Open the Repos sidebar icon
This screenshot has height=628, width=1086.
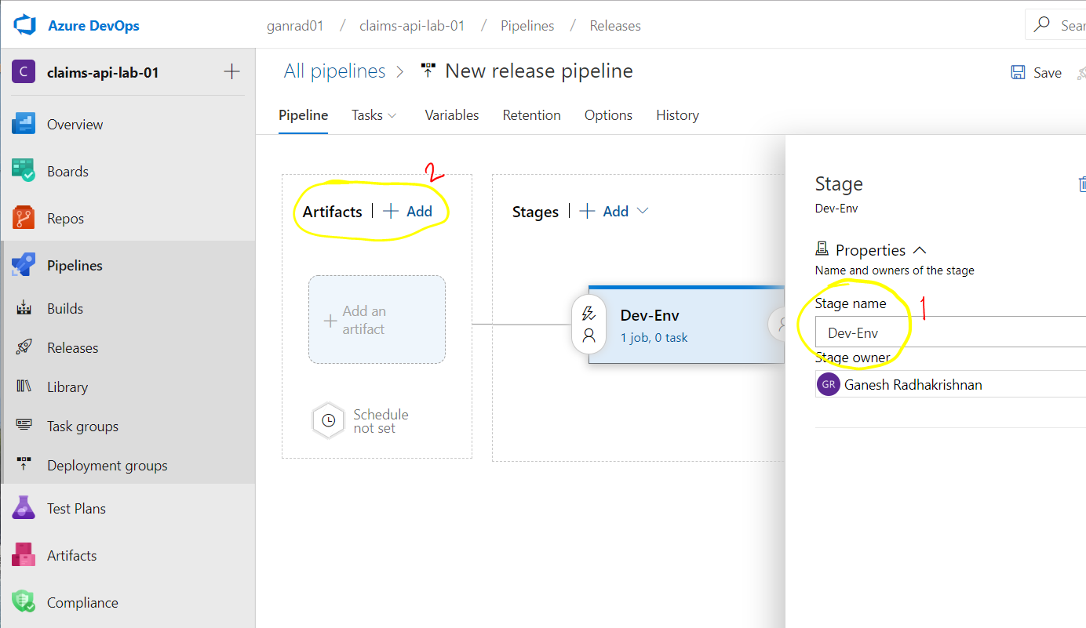(24, 218)
